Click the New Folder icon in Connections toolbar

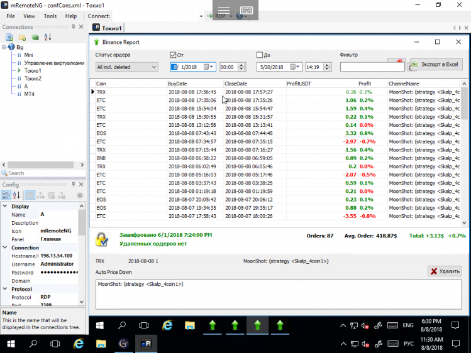pyautogui.click(x=22, y=38)
